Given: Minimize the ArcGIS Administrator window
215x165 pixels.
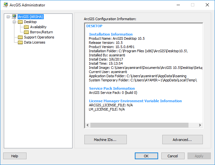Looking at the screenshot, I should tap(178, 5).
